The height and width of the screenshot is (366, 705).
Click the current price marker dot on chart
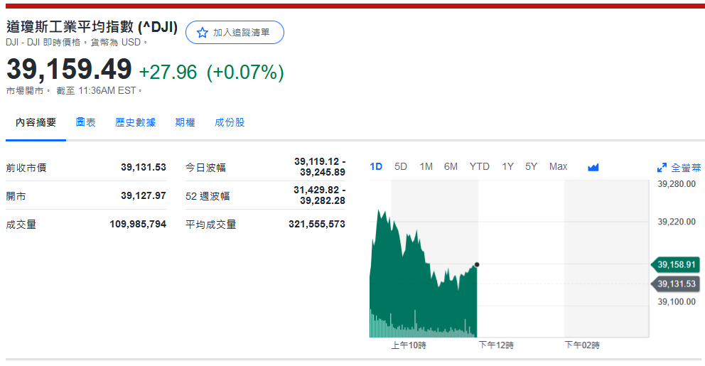tap(476, 264)
